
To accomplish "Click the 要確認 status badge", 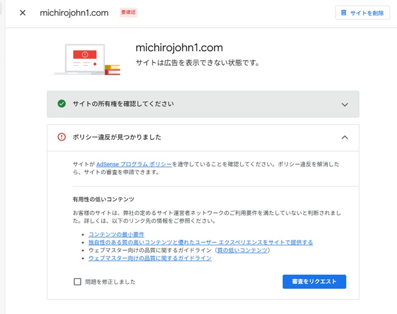I will 128,13.
